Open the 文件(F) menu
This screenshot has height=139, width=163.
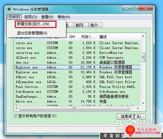(x=14, y=17)
